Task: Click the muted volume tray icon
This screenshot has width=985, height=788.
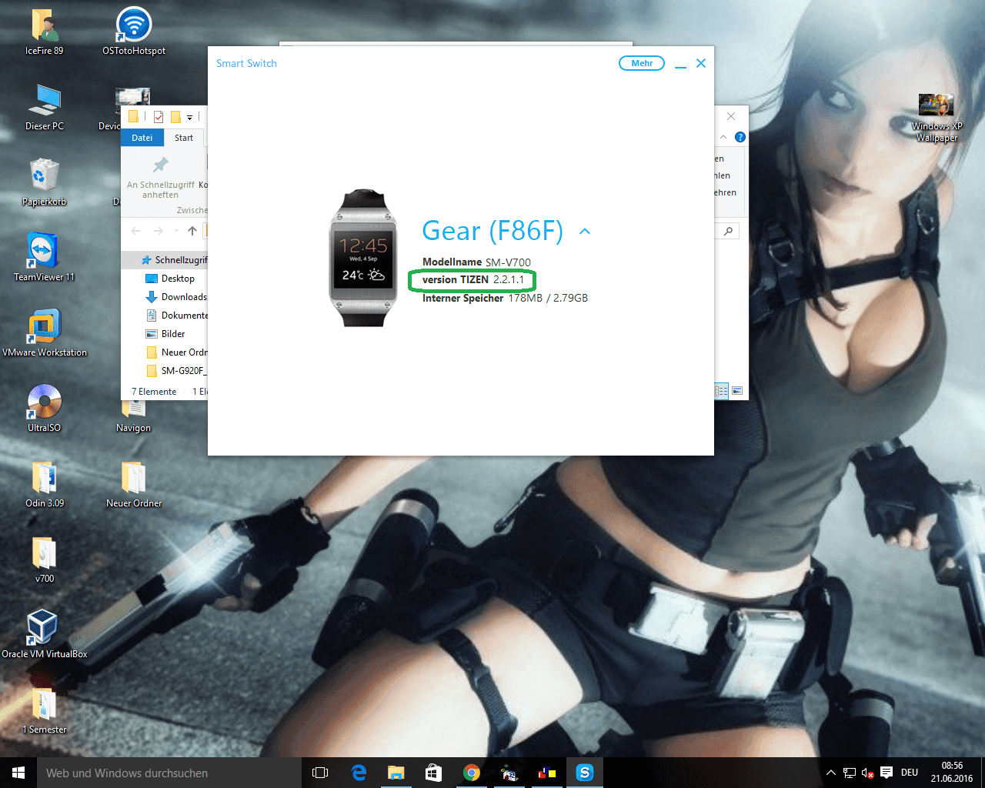Action: [x=868, y=773]
